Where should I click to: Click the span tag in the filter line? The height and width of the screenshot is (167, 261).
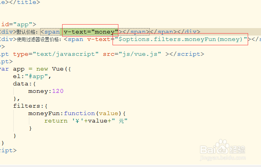[73, 39]
